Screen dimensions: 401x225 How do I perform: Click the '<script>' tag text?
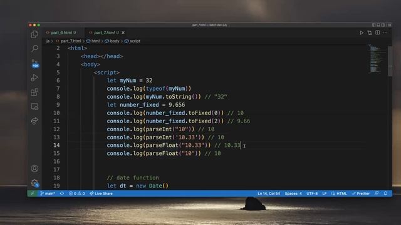pyautogui.click(x=107, y=72)
